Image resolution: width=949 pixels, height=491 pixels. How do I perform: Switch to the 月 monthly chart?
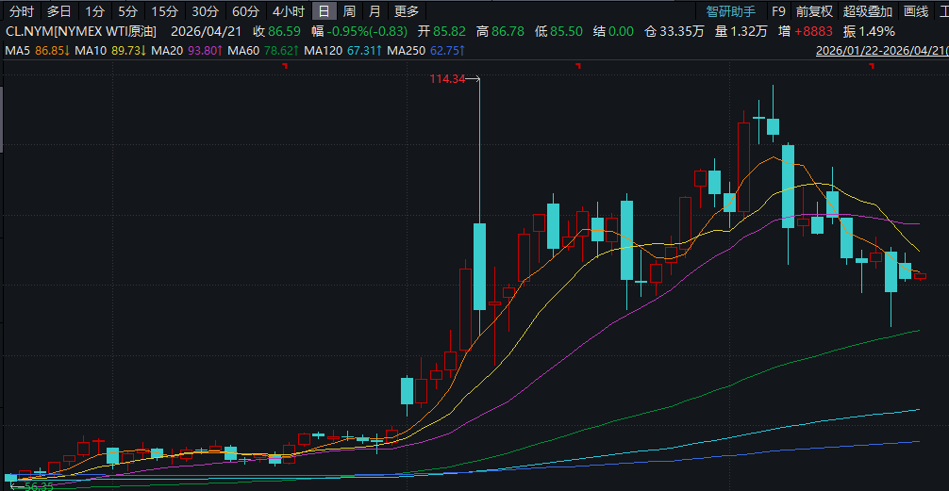375,11
